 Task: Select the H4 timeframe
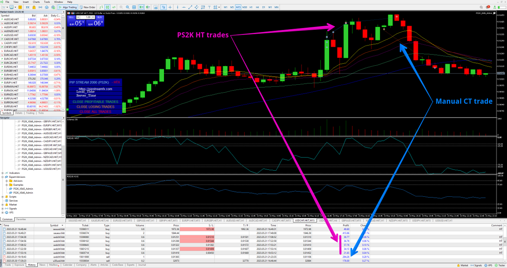point(257,7)
